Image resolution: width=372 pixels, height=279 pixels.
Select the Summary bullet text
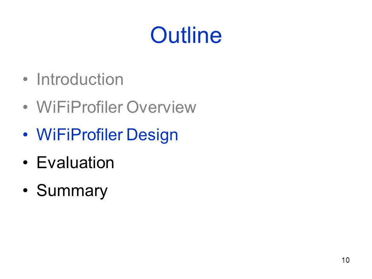point(72,191)
